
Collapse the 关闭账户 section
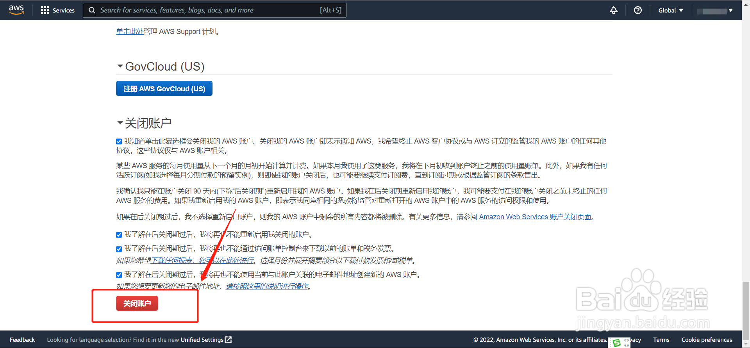[120, 123]
